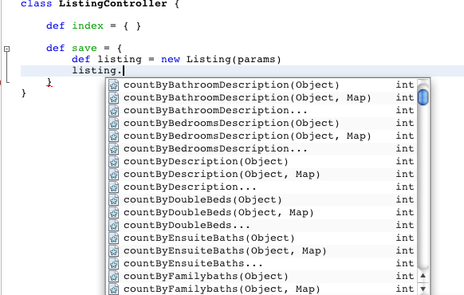Viewport: 464px width, 295px height.
Task: Click the save closure name
Action: pos(85,48)
